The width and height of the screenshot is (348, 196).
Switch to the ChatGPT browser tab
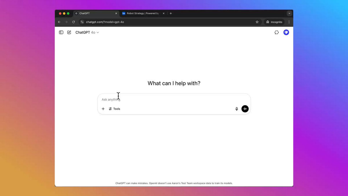96,13
